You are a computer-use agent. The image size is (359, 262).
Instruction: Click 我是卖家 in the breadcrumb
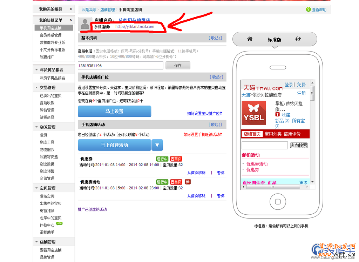(x=89, y=9)
